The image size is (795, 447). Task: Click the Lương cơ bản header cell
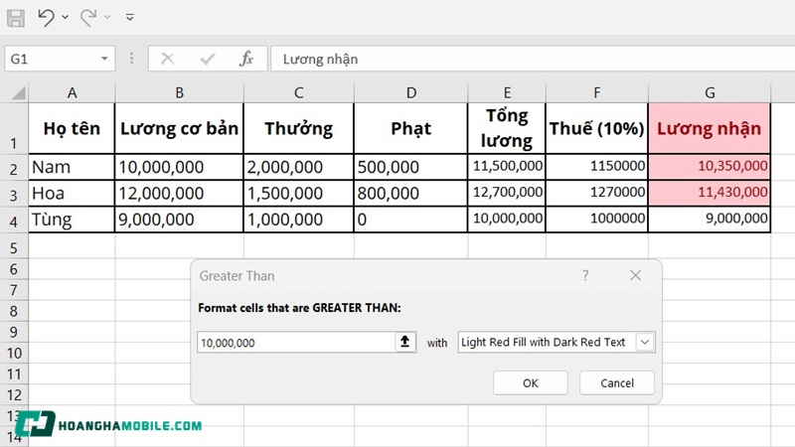pos(179,128)
